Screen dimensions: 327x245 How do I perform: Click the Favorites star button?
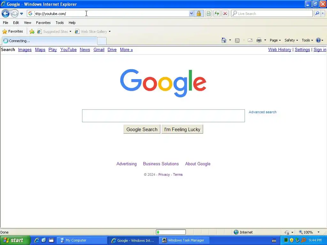(x=12, y=32)
